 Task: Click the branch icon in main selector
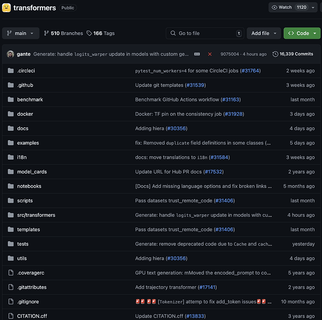point(9,33)
